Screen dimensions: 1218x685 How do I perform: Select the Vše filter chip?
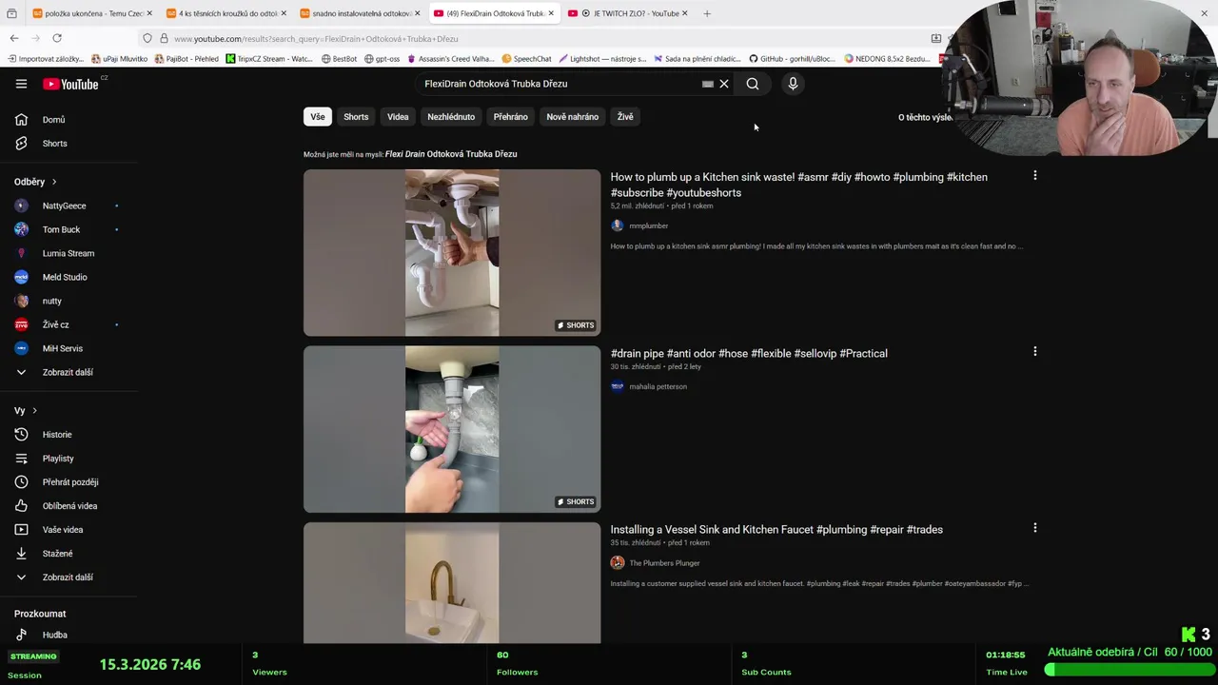(x=317, y=117)
